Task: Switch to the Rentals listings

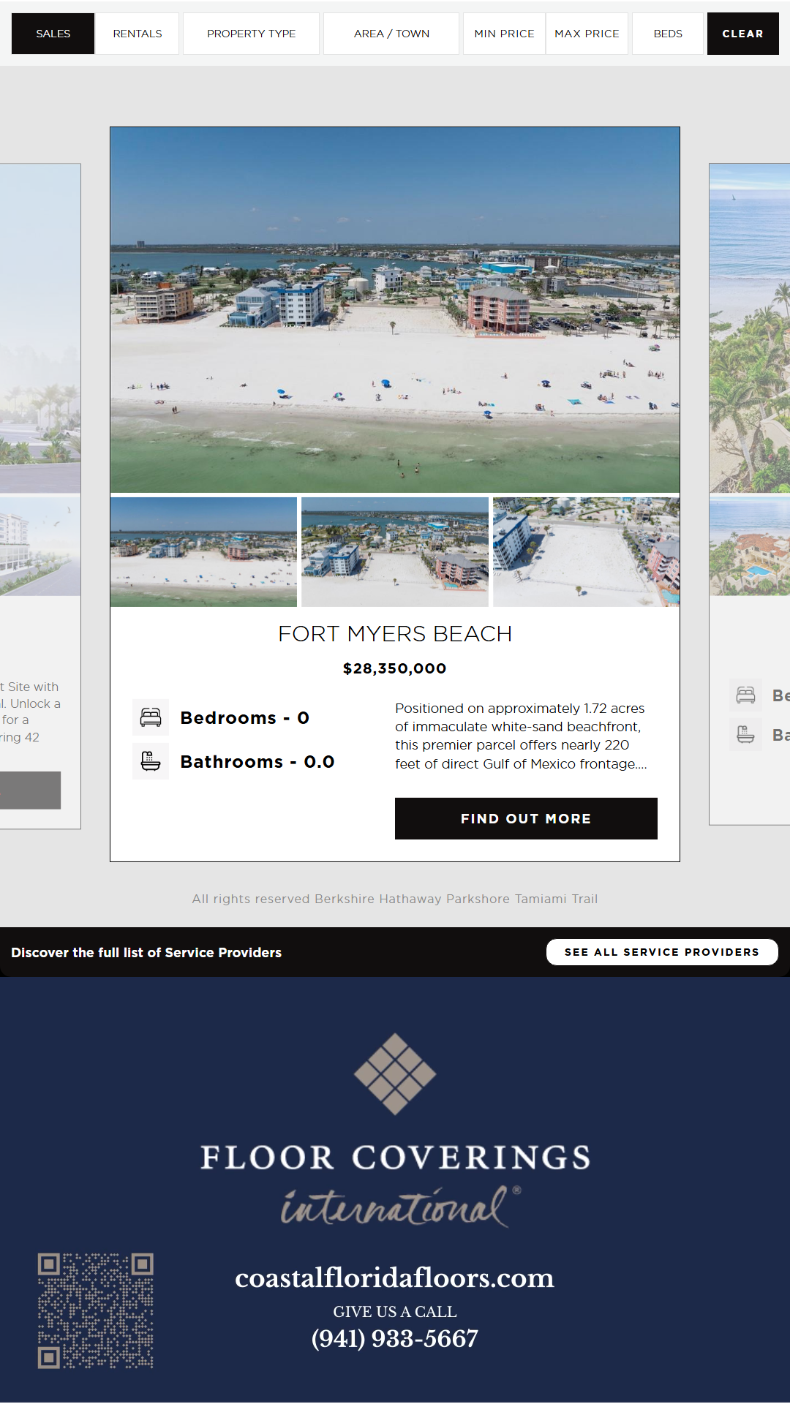Action: pyautogui.click(x=138, y=34)
